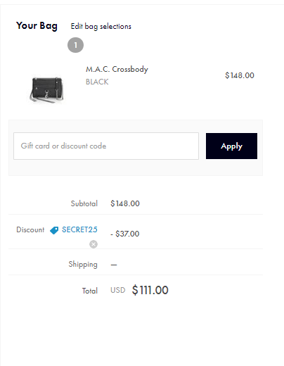Open the M.A.C. Crossbody bag thumbnail
Screen dimensions: 284x366
tap(47, 90)
